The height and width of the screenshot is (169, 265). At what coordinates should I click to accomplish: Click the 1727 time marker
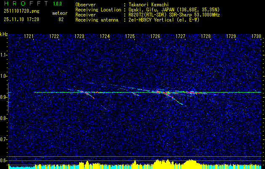point(180,36)
